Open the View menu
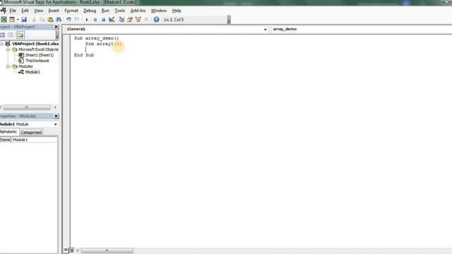The image size is (452, 254). pos(38,11)
